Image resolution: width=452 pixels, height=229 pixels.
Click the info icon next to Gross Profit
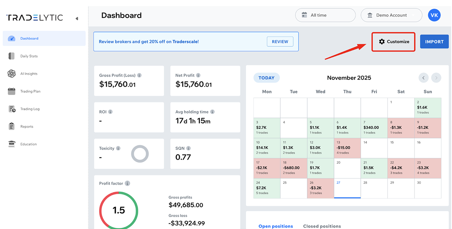(x=140, y=75)
